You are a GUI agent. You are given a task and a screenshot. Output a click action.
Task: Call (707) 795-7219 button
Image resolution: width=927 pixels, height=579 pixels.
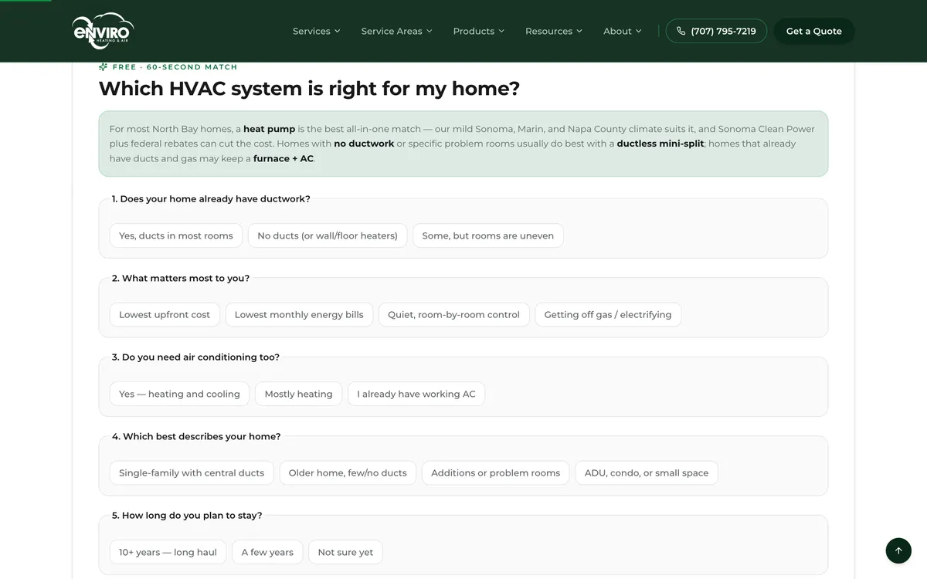click(716, 31)
